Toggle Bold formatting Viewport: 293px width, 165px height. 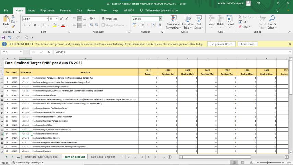(x=24, y=25)
